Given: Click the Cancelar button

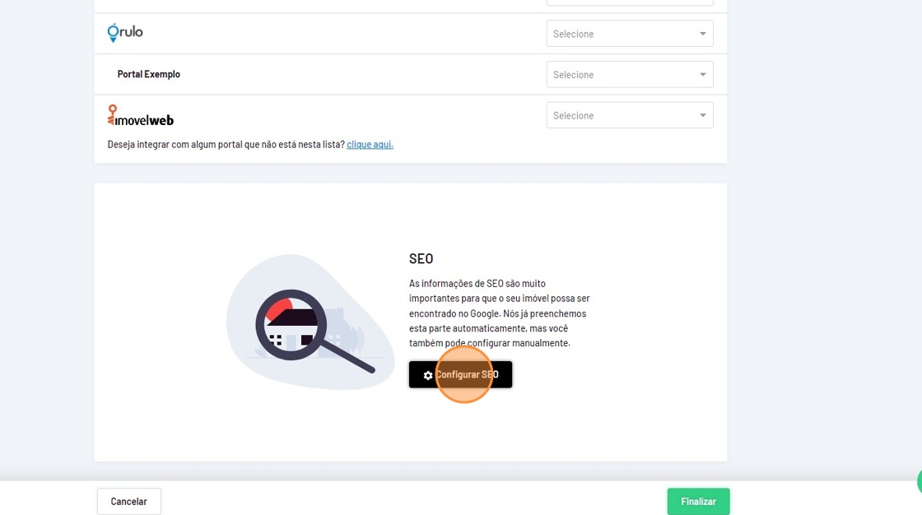Looking at the screenshot, I should pos(129,502).
